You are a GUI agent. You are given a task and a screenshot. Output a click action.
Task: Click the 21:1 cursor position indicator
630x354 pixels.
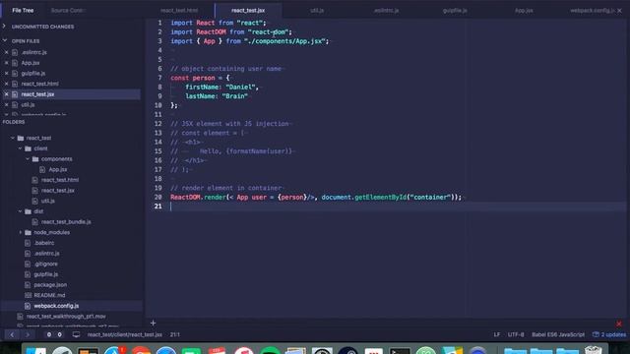pyautogui.click(x=175, y=334)
